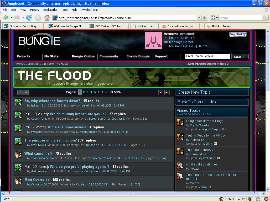Open the Tools menu
Screen dimensions: 270x202
click(64, 10)
